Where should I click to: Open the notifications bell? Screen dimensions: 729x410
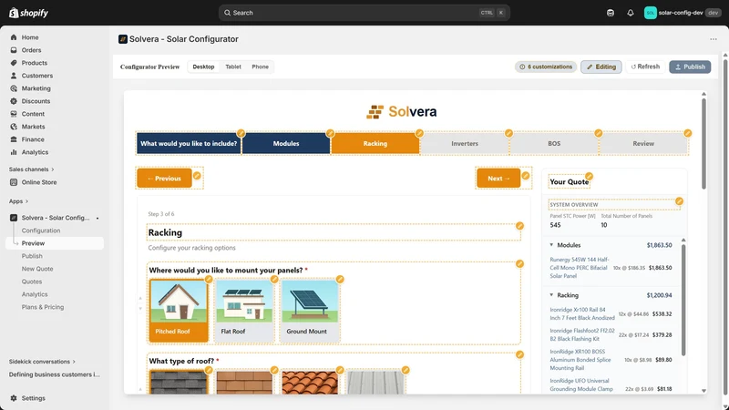pos(630,13)
